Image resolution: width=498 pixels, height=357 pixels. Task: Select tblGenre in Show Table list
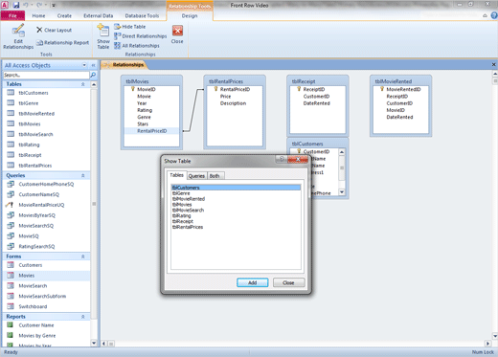click(x=181, y=193)
